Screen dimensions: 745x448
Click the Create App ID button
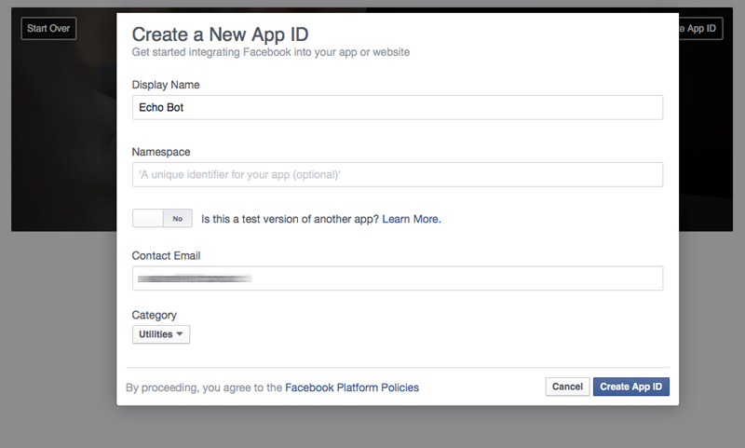tap(631, 387)
